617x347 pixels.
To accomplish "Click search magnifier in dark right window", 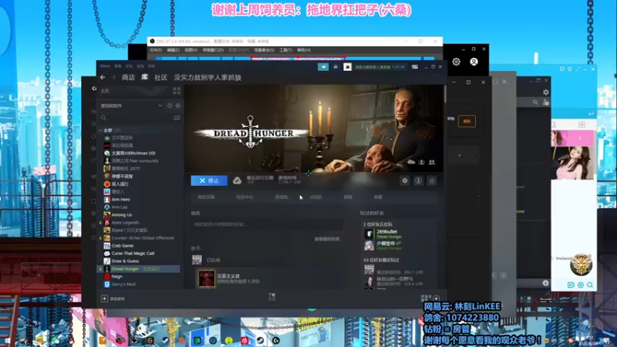I will pos(535,103).
